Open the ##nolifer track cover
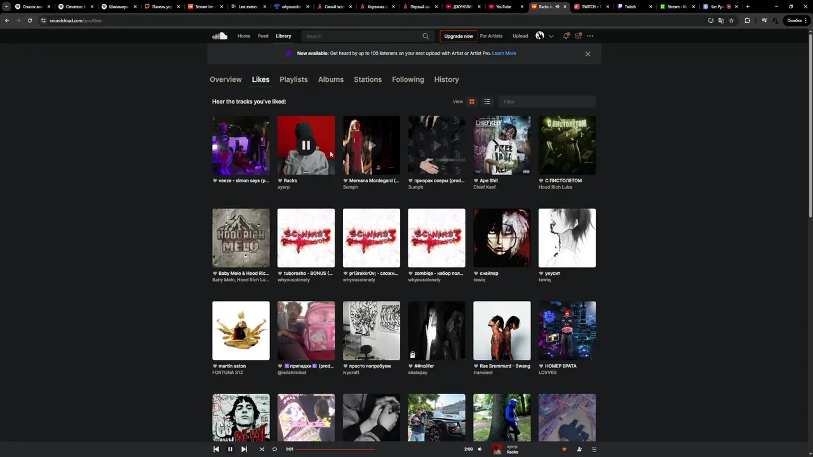813x457 pixels. [x=436, y=331]
